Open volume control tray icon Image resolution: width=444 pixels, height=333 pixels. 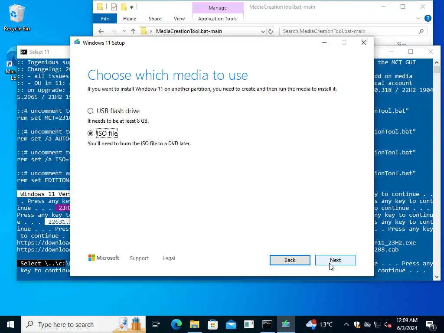(388, 324)
